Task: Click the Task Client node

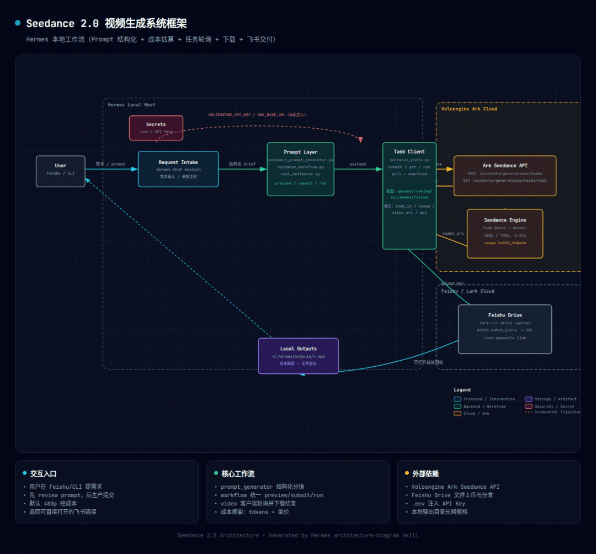Action: pyautogui.click(x=409, y=196)
